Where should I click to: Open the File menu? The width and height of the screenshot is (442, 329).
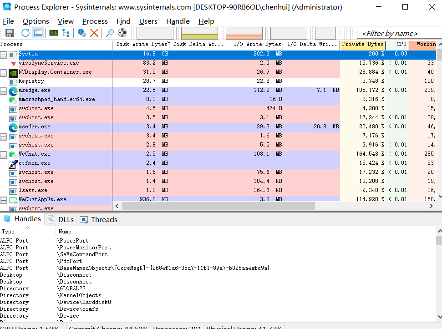click(8, 21)
